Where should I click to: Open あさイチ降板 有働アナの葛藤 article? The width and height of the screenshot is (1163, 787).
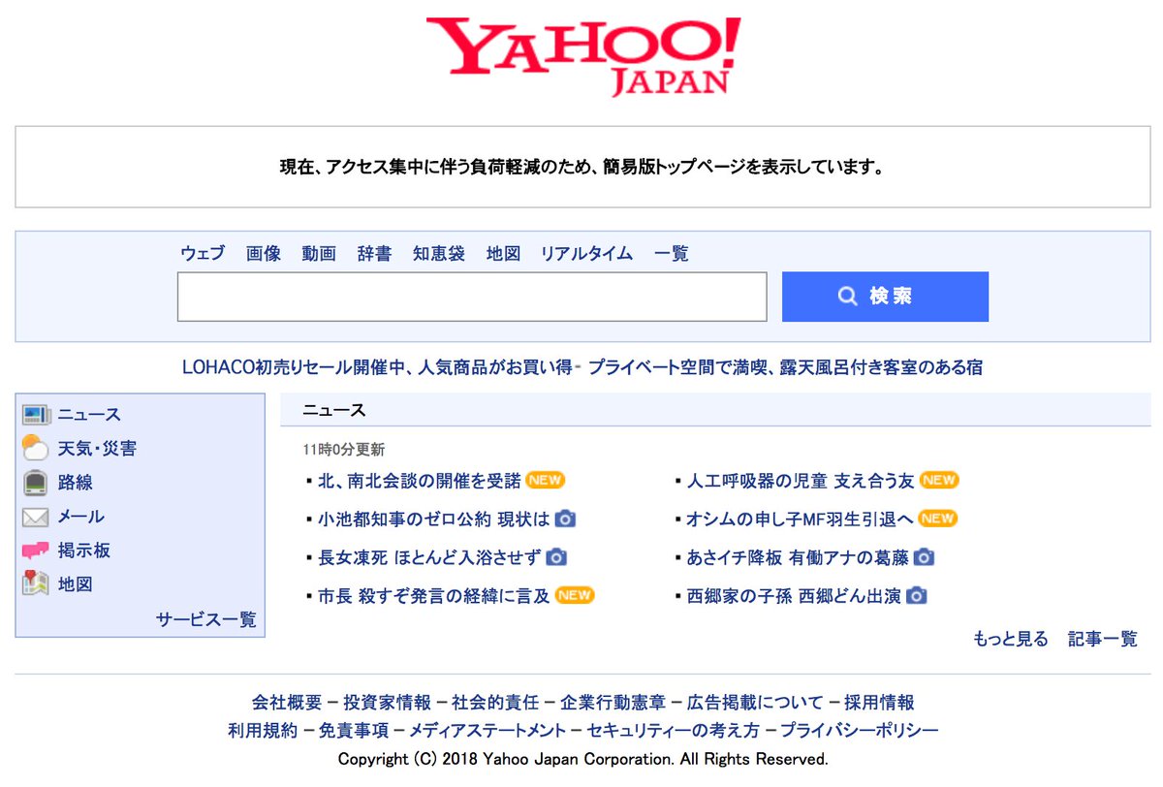798,557
